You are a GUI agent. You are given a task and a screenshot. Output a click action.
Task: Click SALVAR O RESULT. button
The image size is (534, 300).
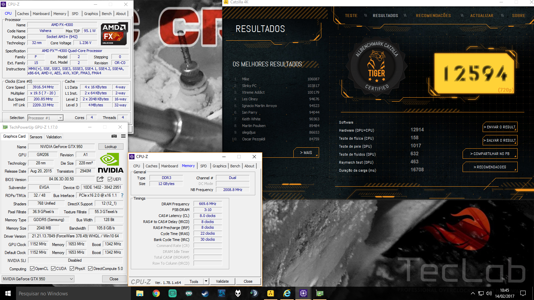pos(500,140)
